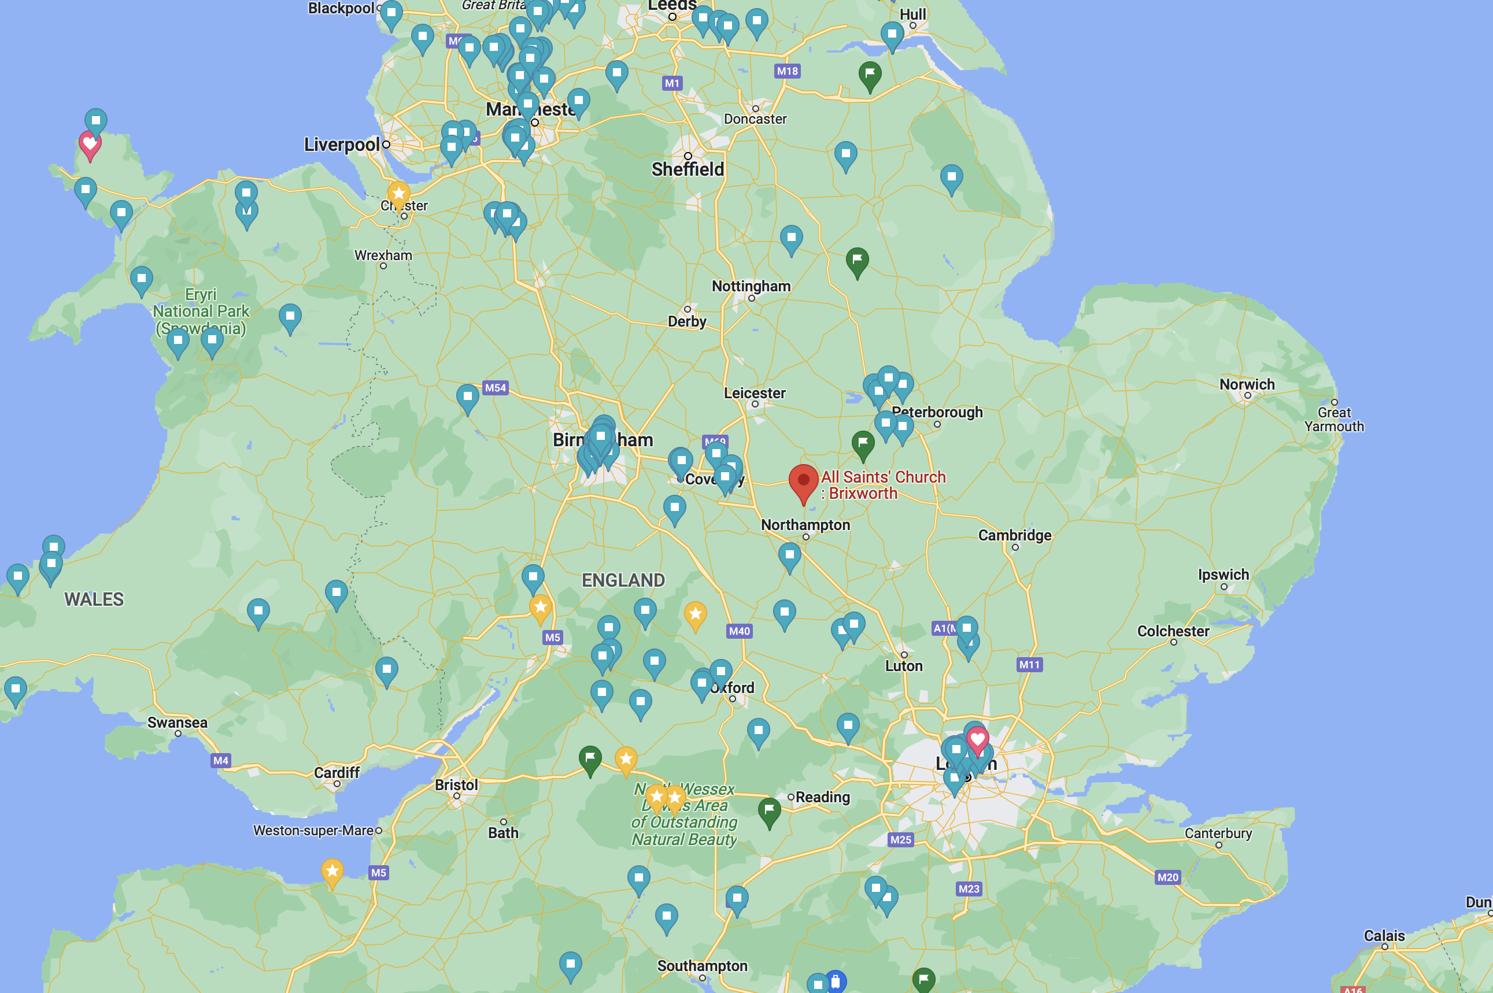Select the blue luggage marker near Southampton

tap(836, 982)
